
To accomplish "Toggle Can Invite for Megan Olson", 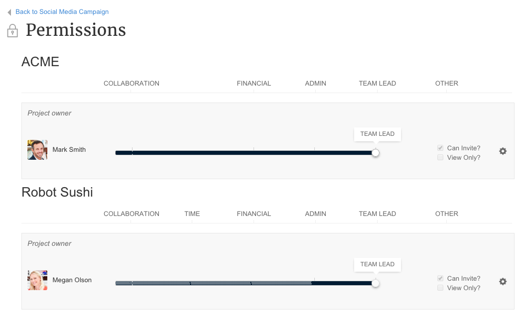I will click(440, 278).
